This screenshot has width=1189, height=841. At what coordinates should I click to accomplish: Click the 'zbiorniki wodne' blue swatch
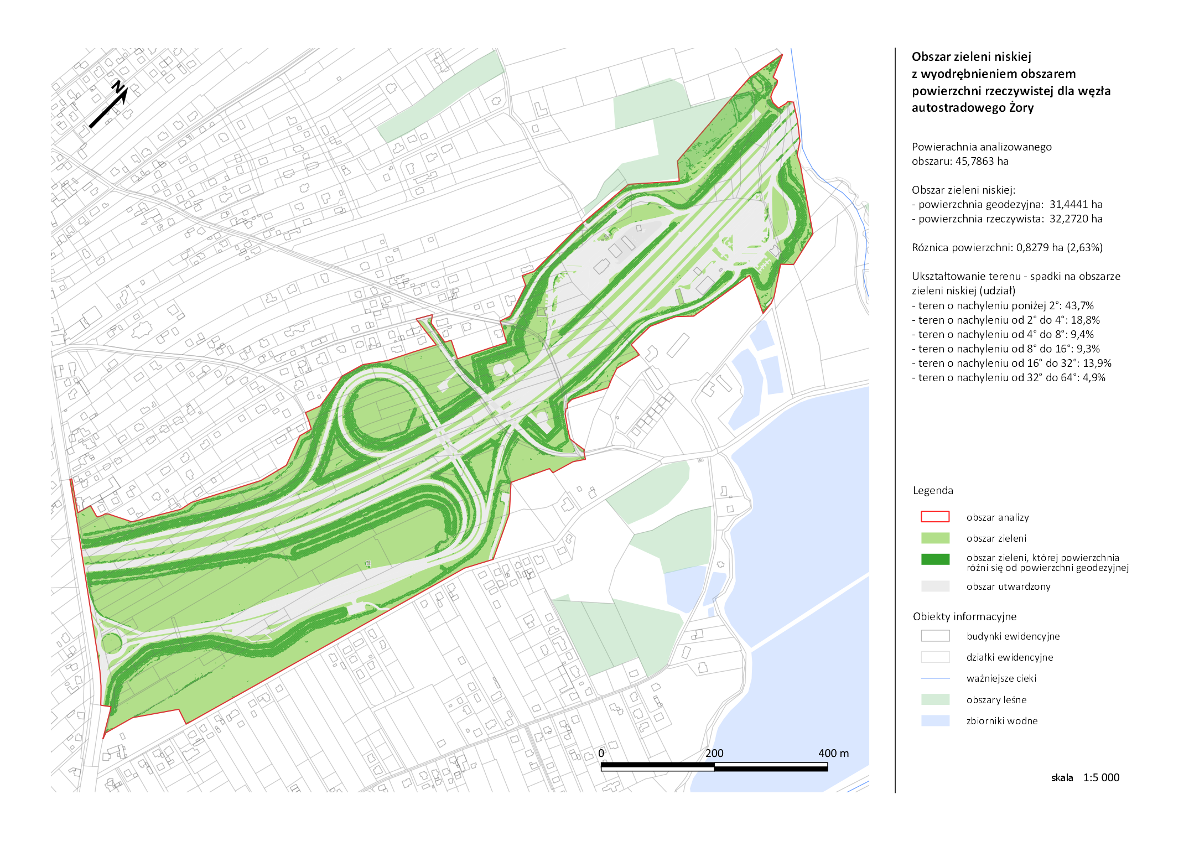tap(934, 720)
